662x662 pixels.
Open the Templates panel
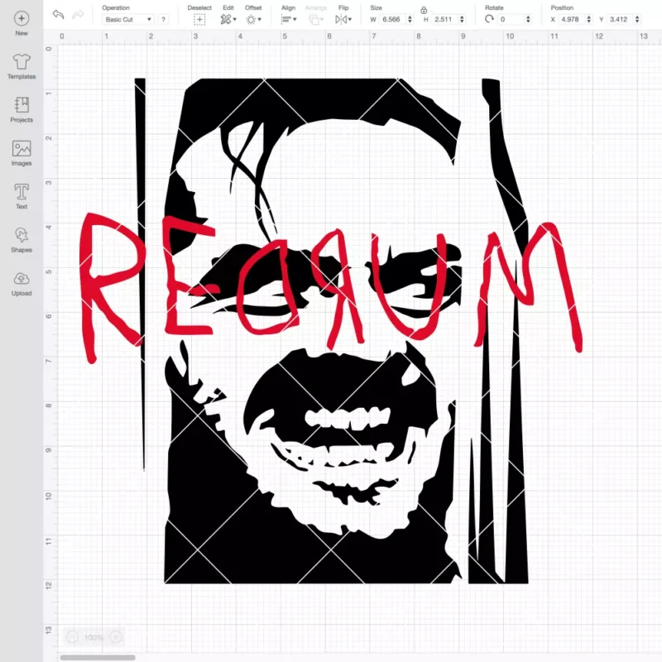[x=22, y=66]
